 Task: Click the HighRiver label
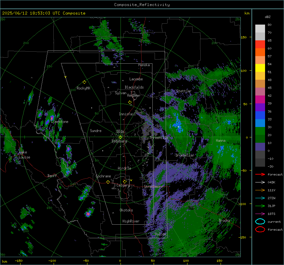pos(131,221)
